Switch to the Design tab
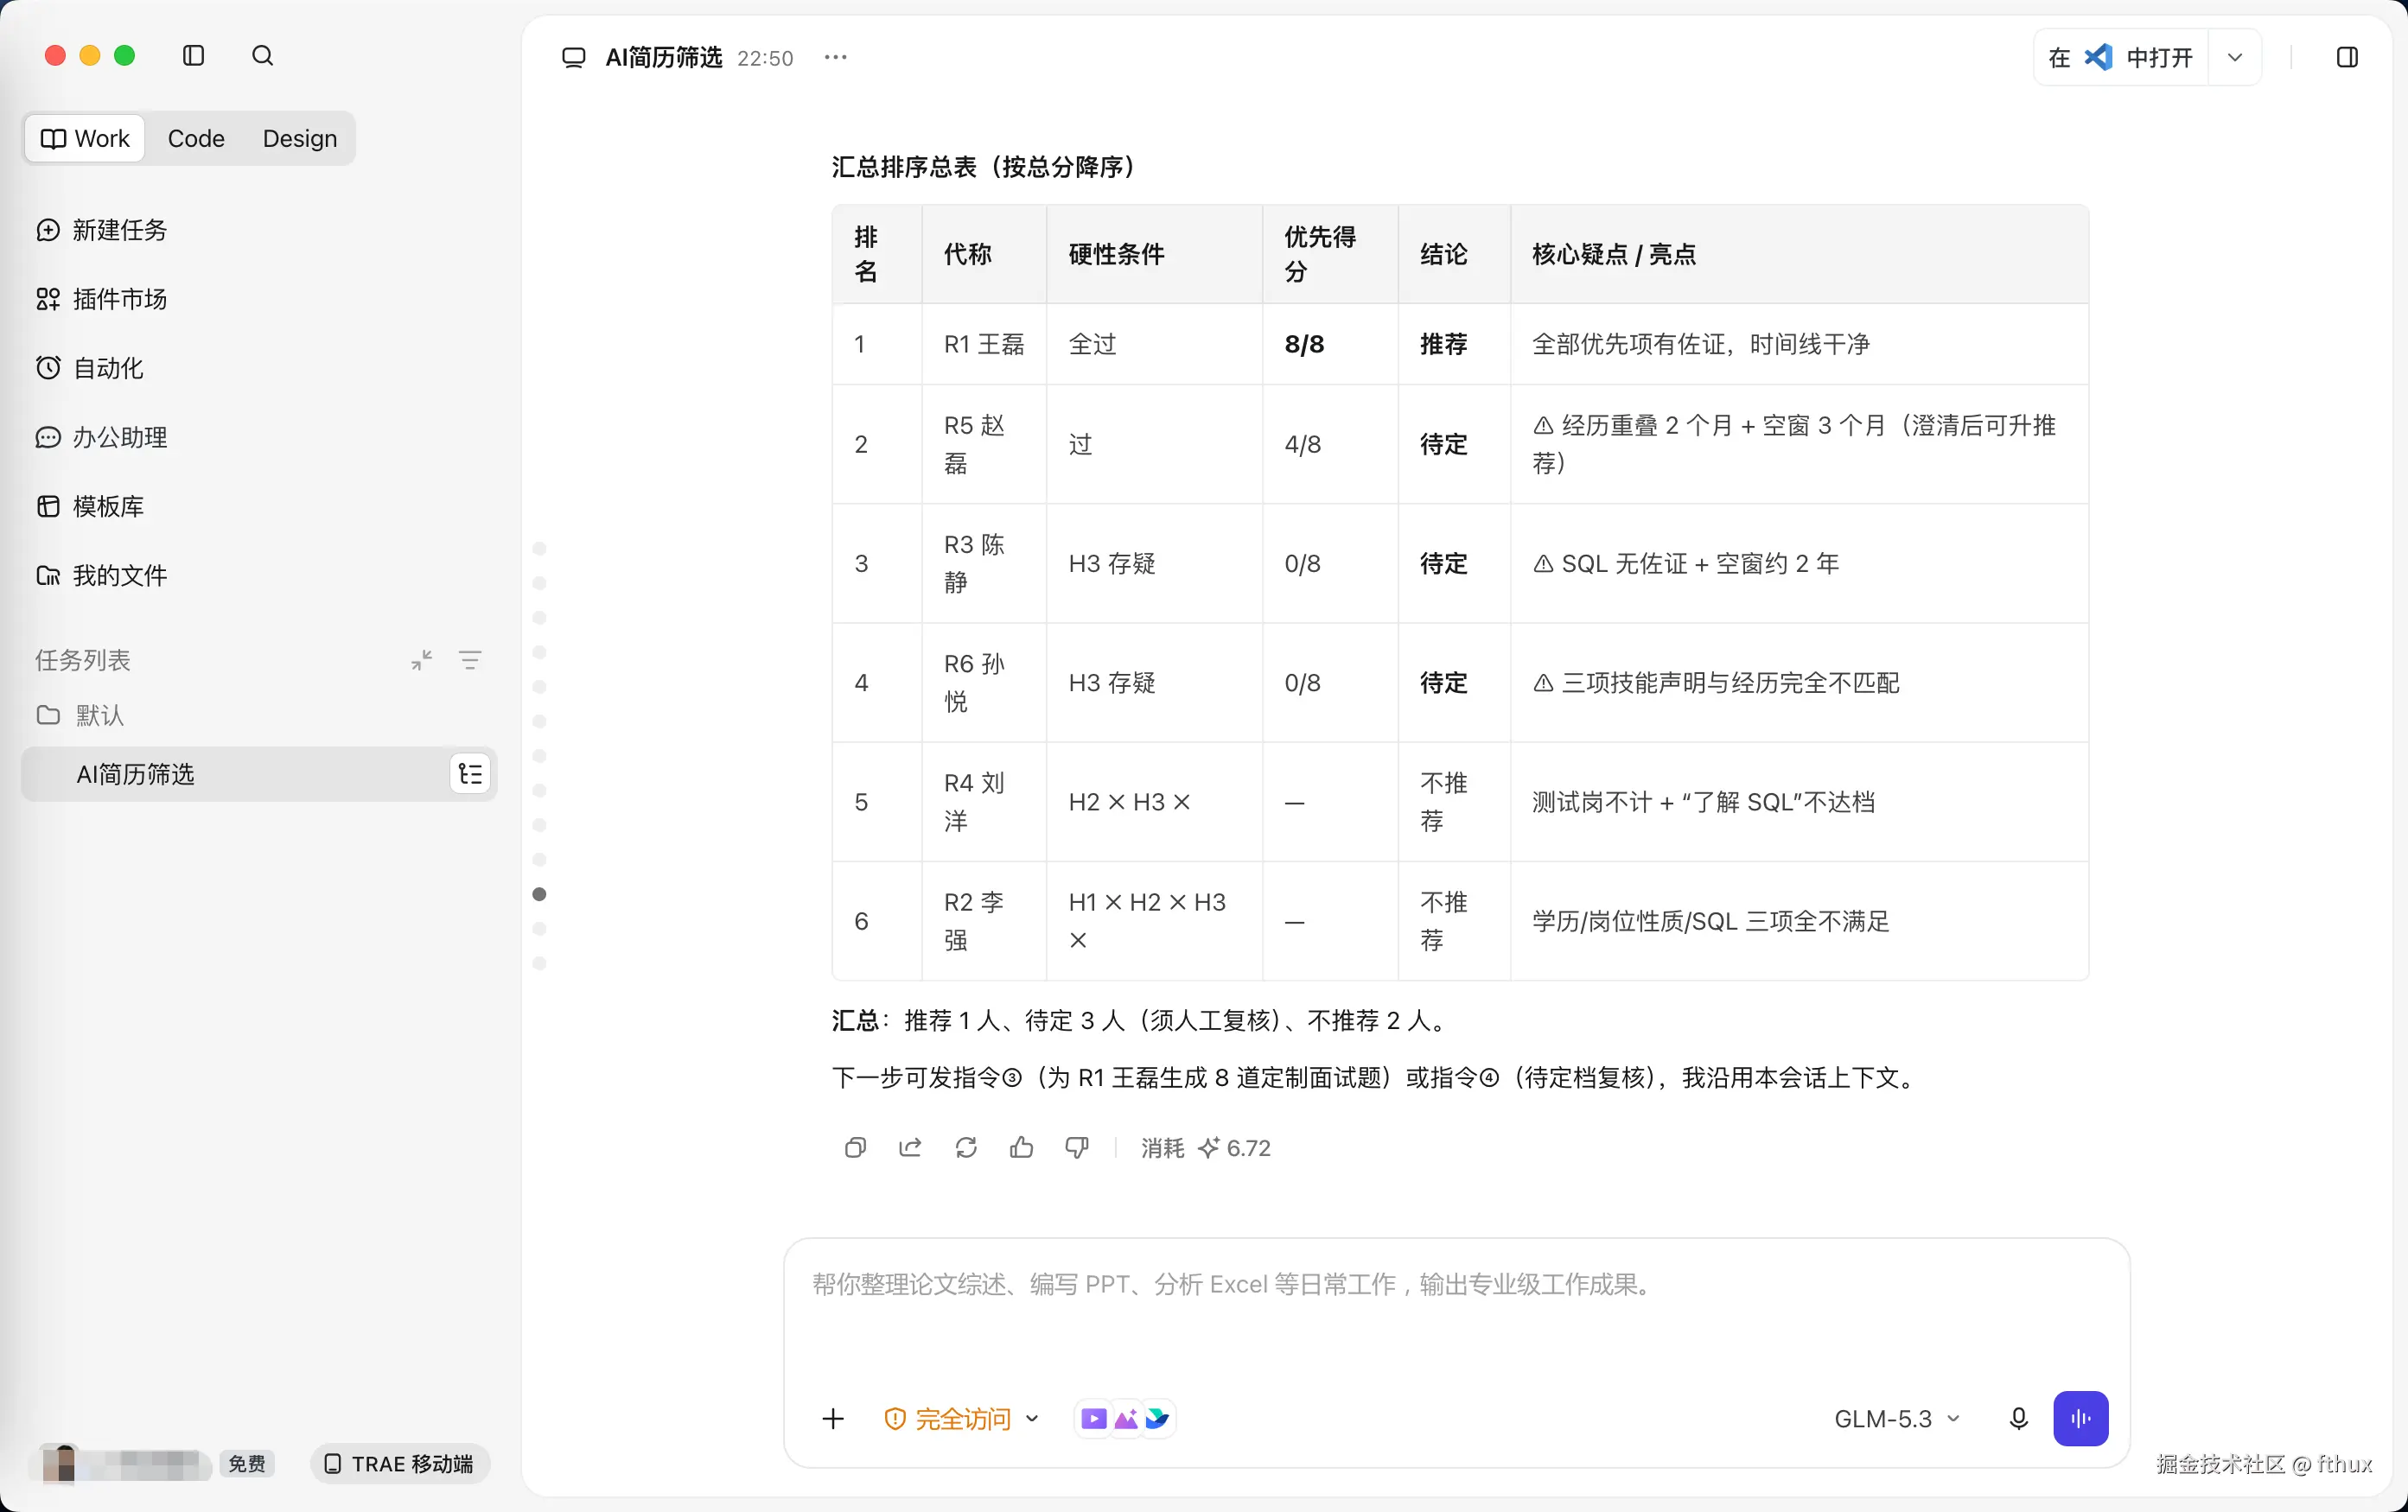Viewport: 2408px width, 1512px height. point(300,138)
